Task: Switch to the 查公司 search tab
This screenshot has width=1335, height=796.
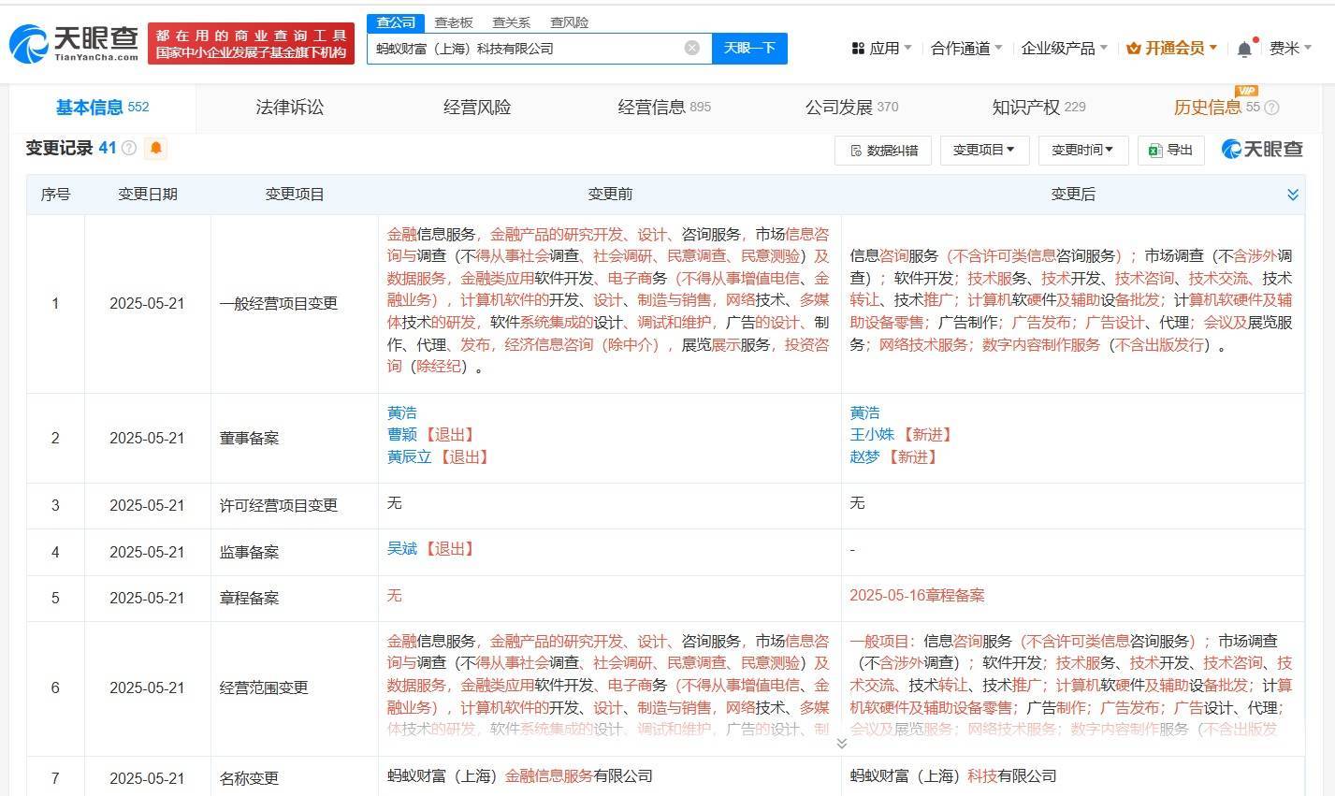Action: 396,22
